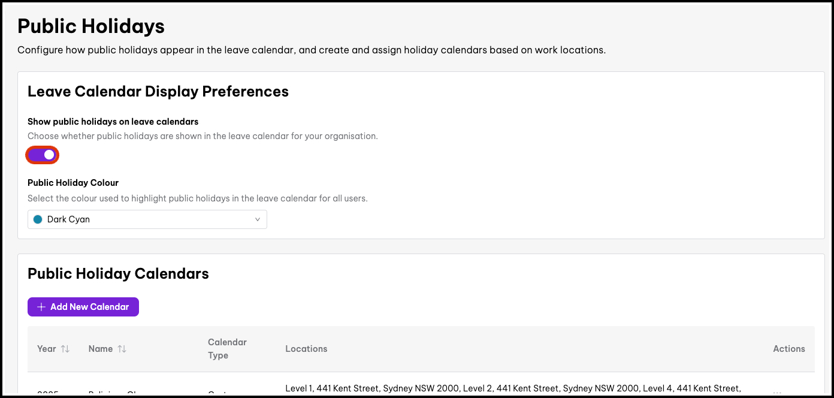
Task: Click the sort arrows next to Name
Action: (x=122, y=349)
